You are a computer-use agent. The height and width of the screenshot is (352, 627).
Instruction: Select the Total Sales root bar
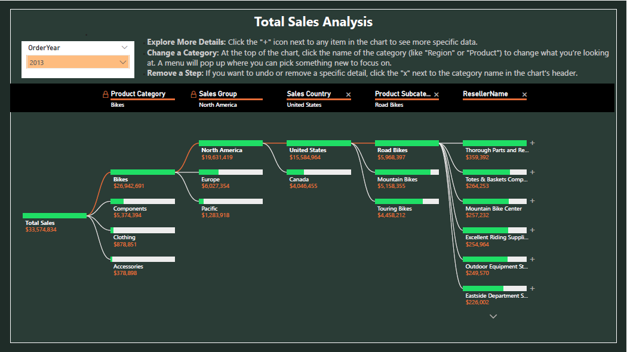pos(55,216)
